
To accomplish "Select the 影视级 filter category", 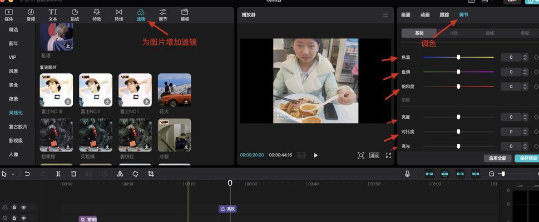I will 16,140.
